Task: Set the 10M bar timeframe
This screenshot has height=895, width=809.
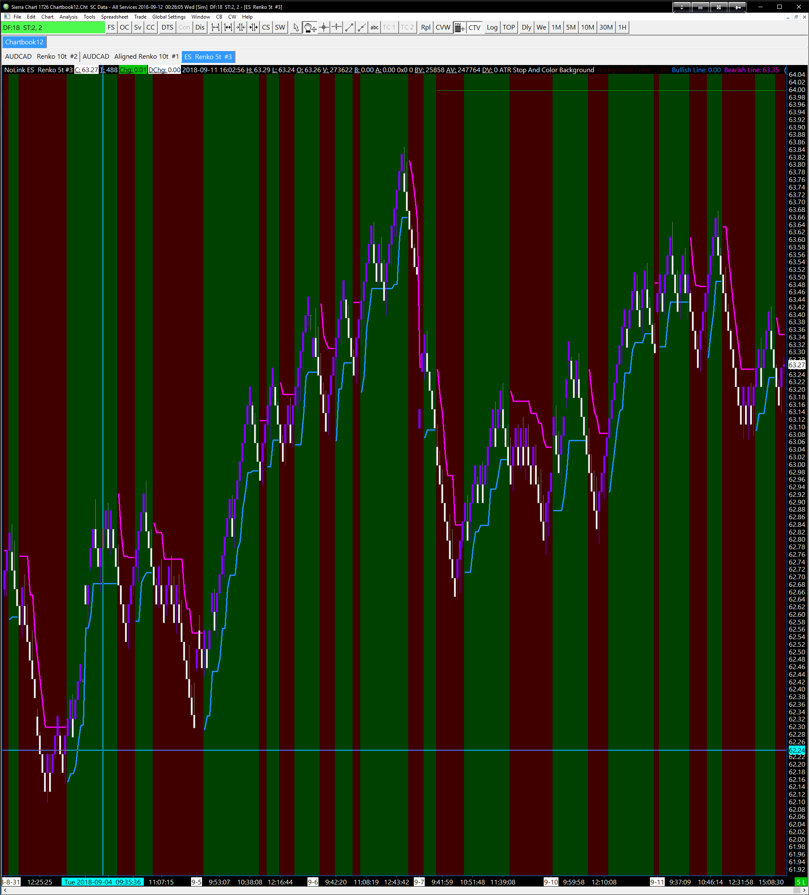Action: coord(588,27)
